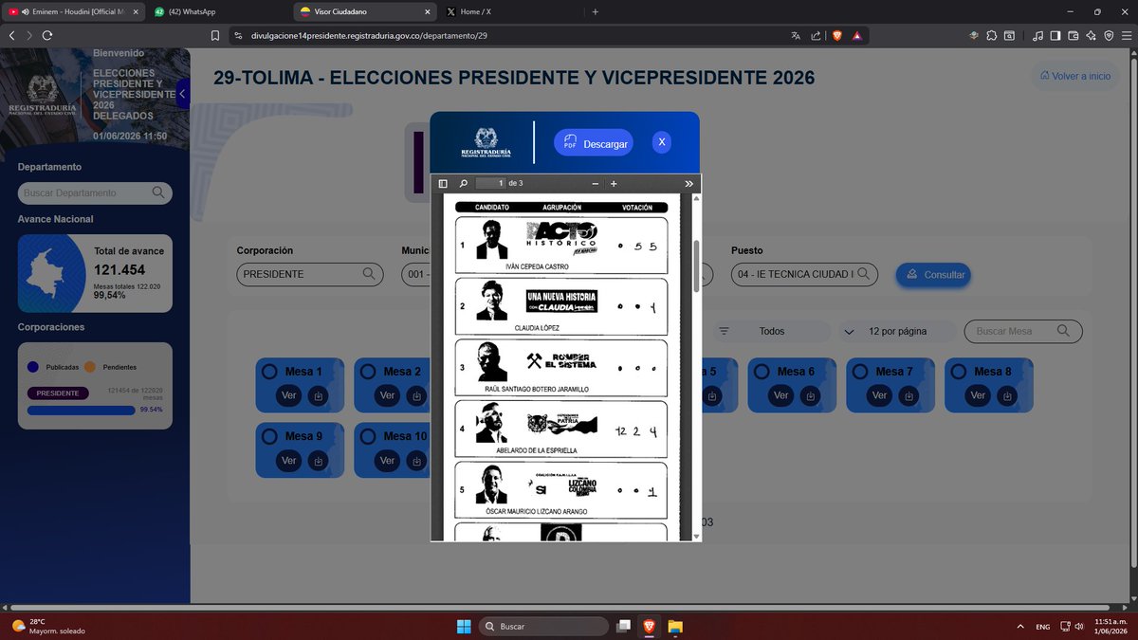Click the download icon on Mesa 7
This screenshot has width=1138, height=640.
[x=909, y=395]
